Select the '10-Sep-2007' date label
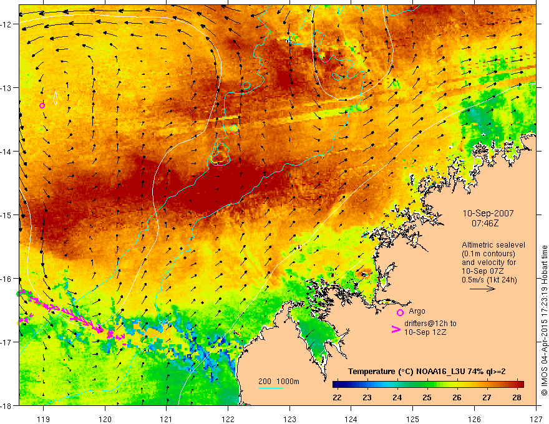The height and width of the screenshot is (424, 549). (488, 213)
